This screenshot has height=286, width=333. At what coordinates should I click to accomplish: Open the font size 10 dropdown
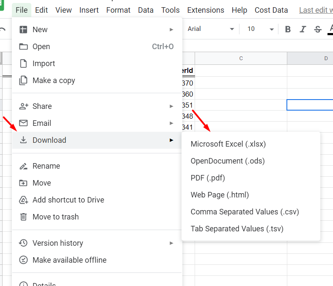click(260, 29)
